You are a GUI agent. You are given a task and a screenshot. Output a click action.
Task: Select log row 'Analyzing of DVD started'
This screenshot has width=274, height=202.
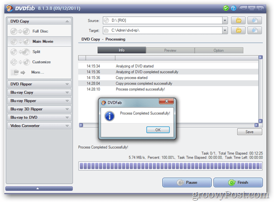pos(168,66)
